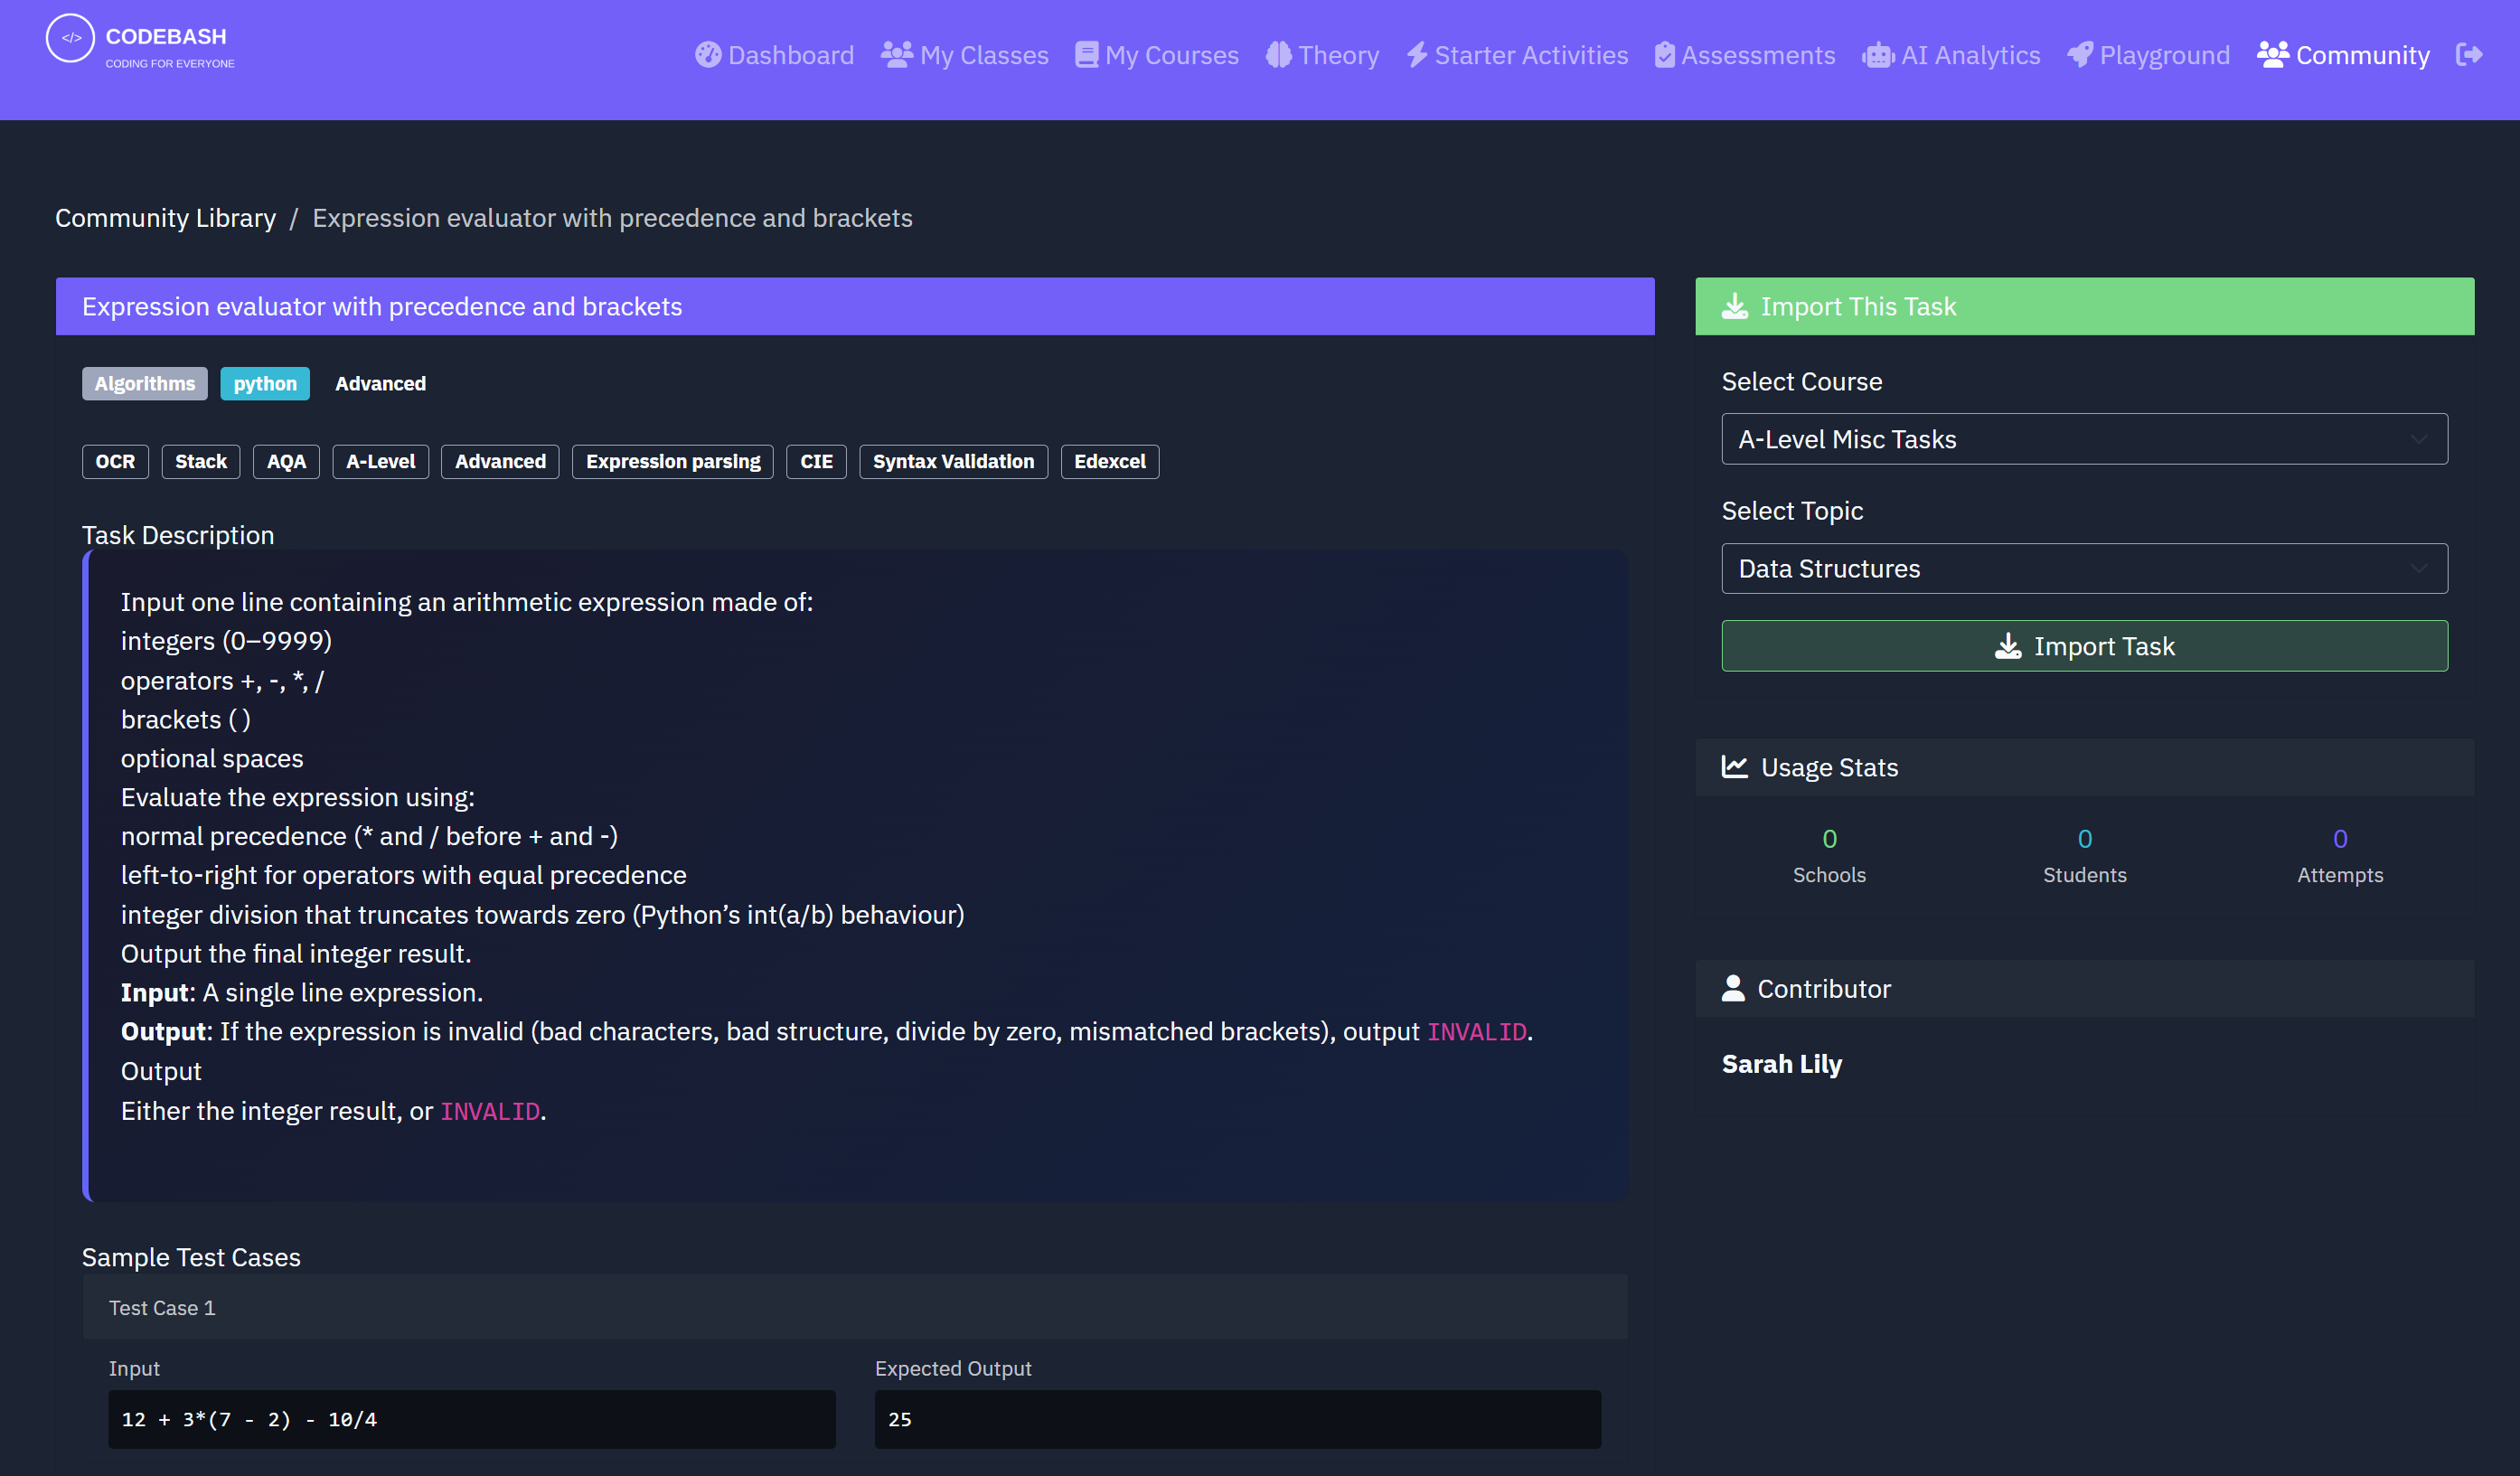This screenshot has width=2520, height=1476.
Task: Open the Theory section
Action: click(x=1322, y=55)
